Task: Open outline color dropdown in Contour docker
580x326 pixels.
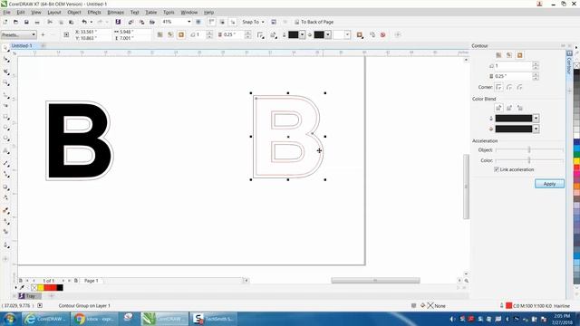Action: point(536,119)
